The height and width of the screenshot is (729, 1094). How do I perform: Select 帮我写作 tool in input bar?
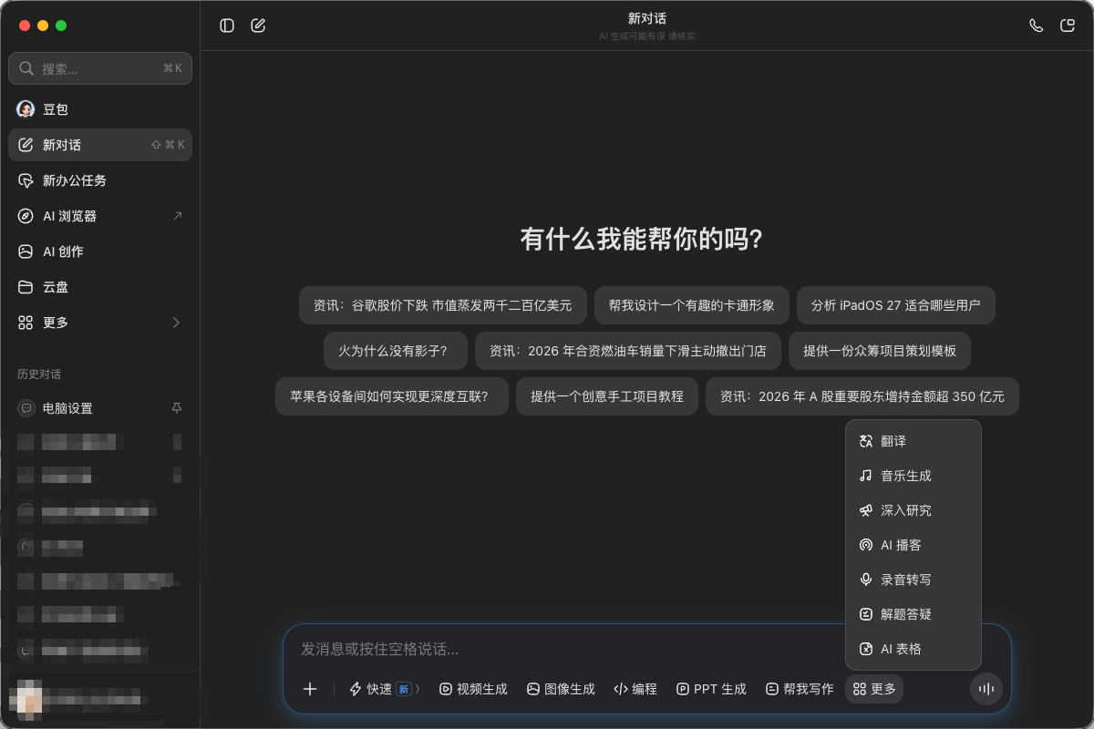(800, 689)
